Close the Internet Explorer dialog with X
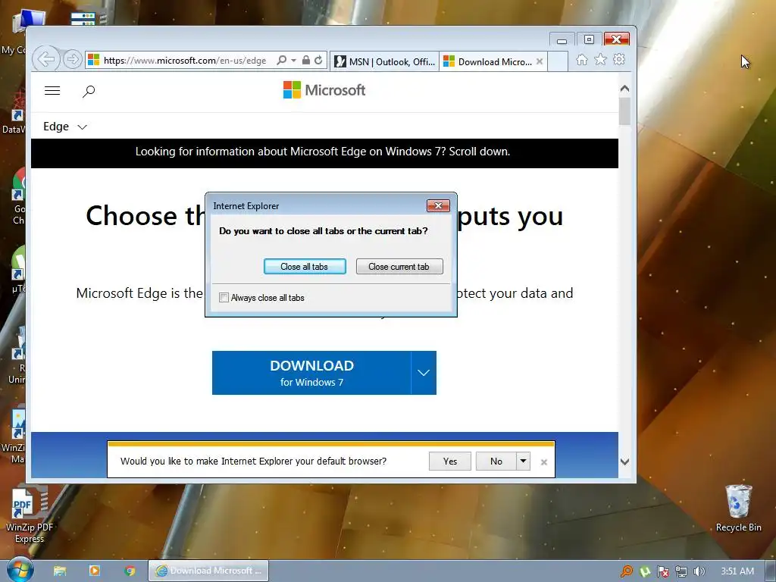This screenshot has height=582, width=776. (438, 205)
